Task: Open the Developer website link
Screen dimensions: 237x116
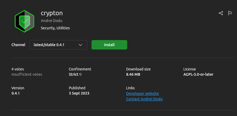Action: pos(142,93)
